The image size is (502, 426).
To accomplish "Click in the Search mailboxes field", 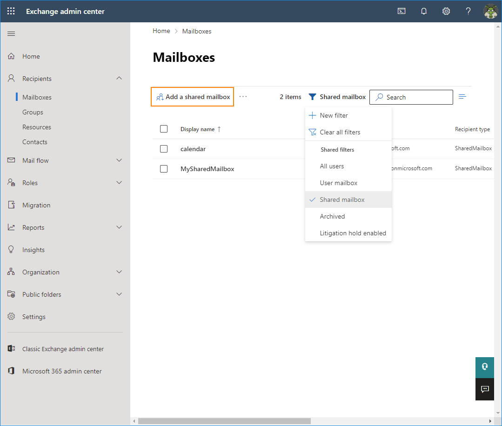I will coord(411,97).
